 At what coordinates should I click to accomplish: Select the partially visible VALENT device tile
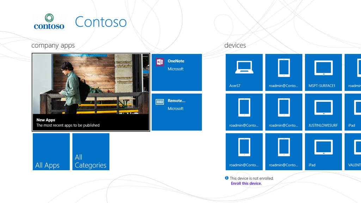[x=353, y=152]
